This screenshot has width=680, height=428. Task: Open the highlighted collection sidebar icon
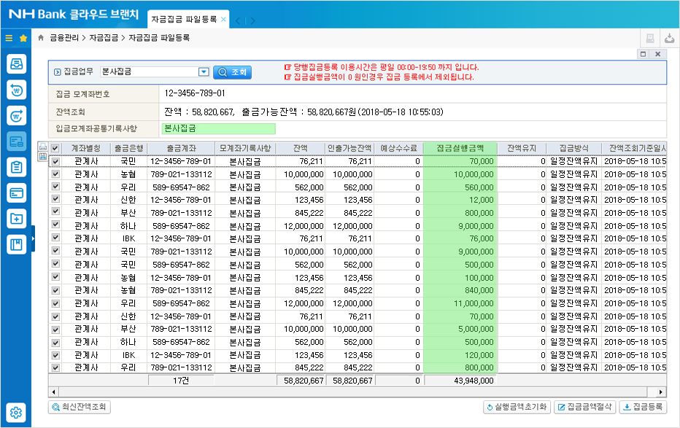click(17, 141)
